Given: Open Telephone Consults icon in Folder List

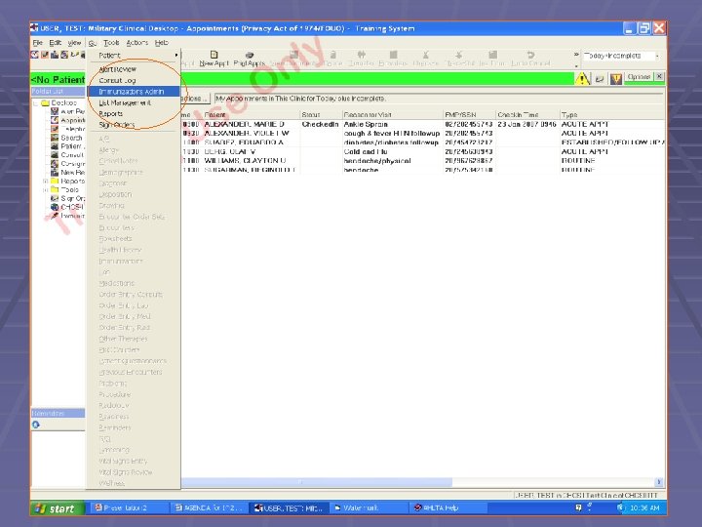Looking at the screenshot, I should 55,129.
